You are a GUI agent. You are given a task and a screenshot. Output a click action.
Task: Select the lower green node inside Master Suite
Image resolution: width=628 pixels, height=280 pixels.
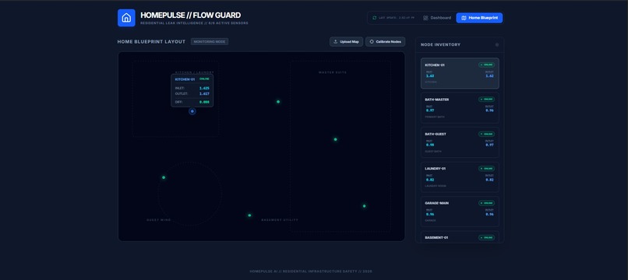pos(364,206)
